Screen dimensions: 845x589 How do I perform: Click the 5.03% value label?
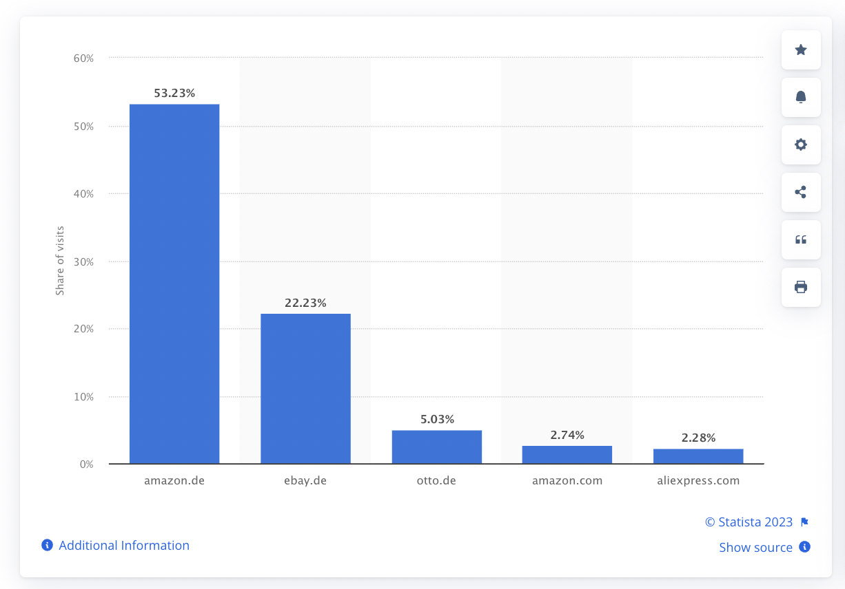point(436,419)
